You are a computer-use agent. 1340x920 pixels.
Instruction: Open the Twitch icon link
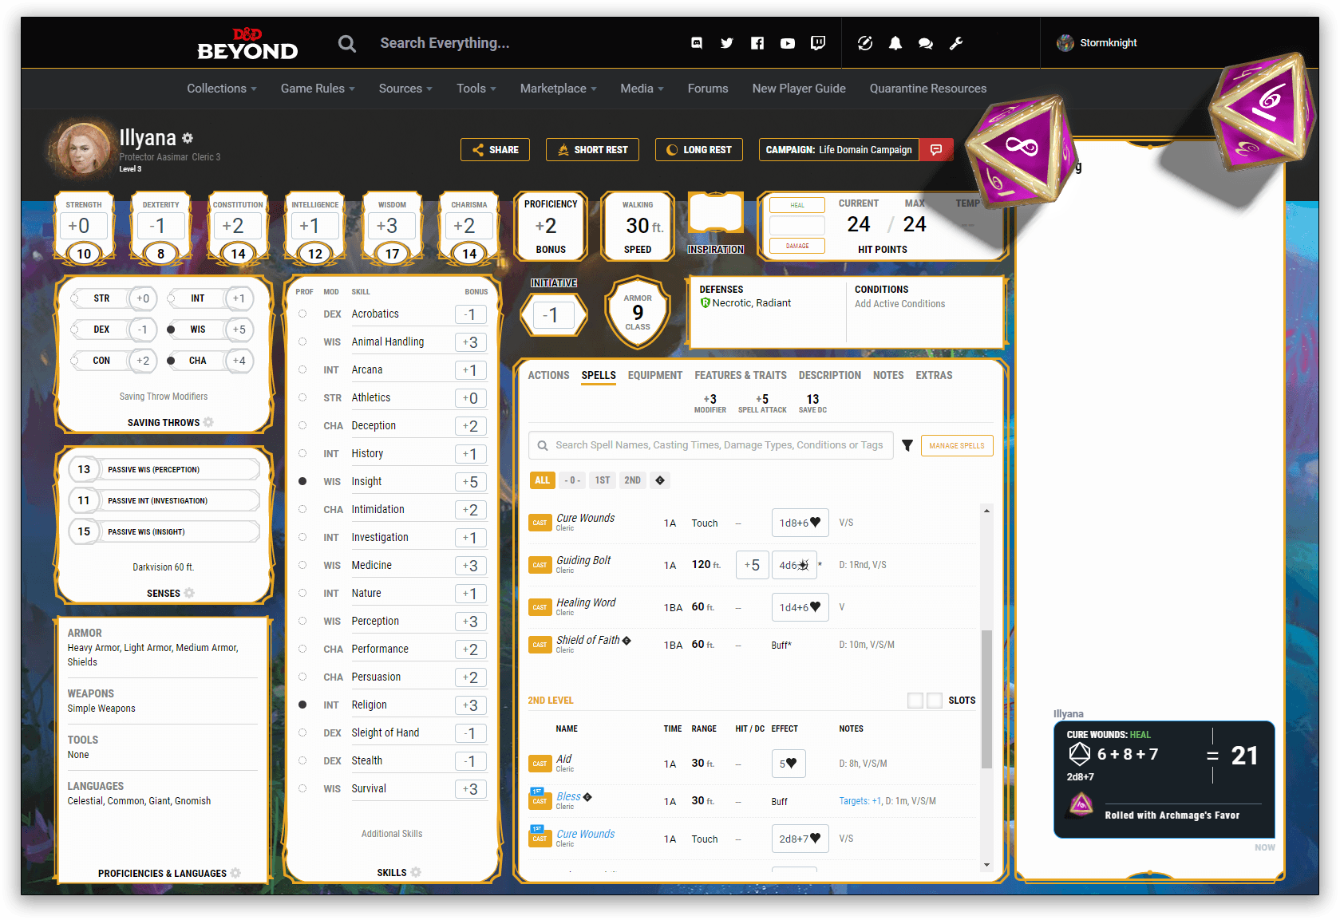point(818,43)
